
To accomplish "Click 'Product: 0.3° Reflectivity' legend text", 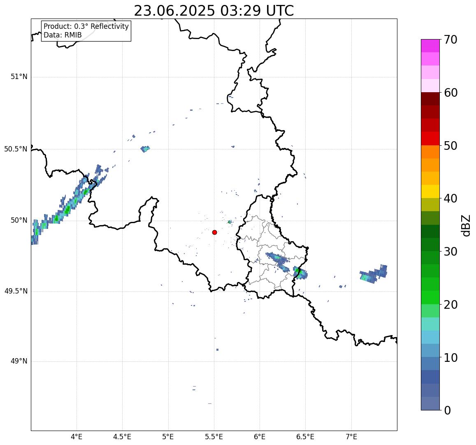I will point(86,26).
